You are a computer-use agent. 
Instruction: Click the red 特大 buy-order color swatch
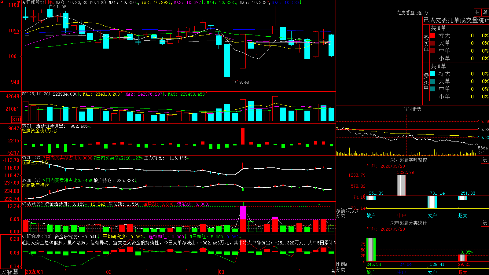point(433,35)
